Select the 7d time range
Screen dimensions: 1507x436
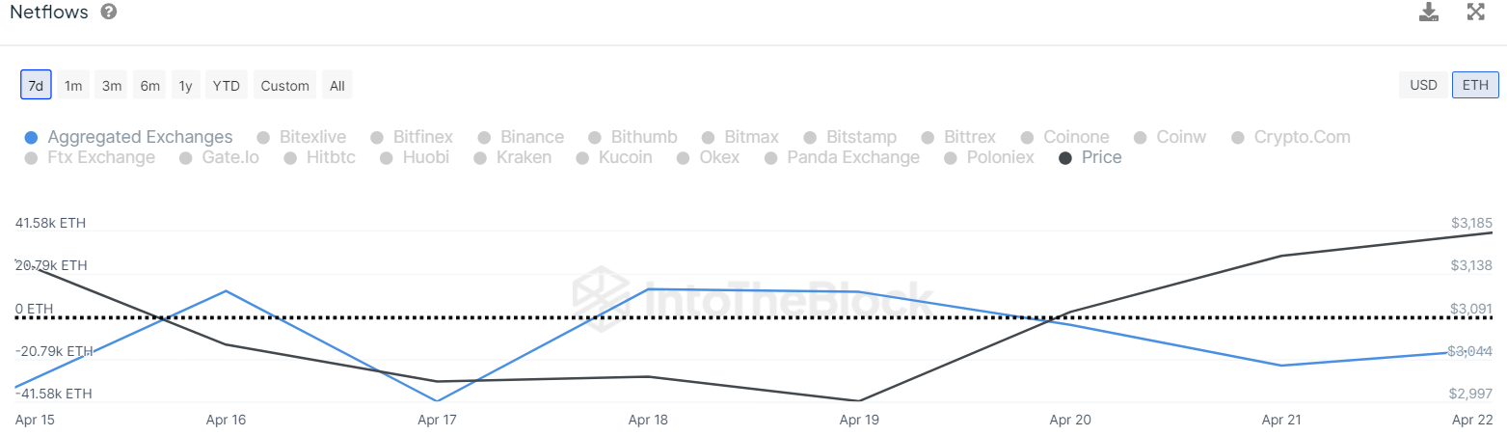(x=36, y=85)
